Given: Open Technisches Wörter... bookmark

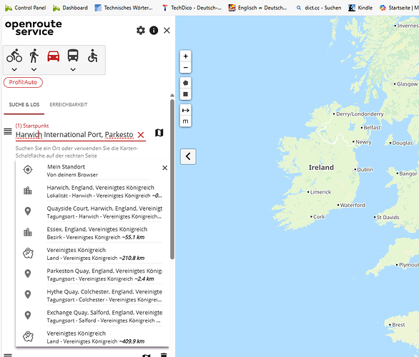Looking at the screenshot, I should tap(124, 8).
